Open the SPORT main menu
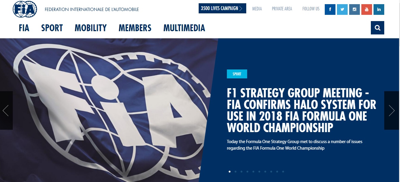 pyautogui.click(x=52, y=28)
